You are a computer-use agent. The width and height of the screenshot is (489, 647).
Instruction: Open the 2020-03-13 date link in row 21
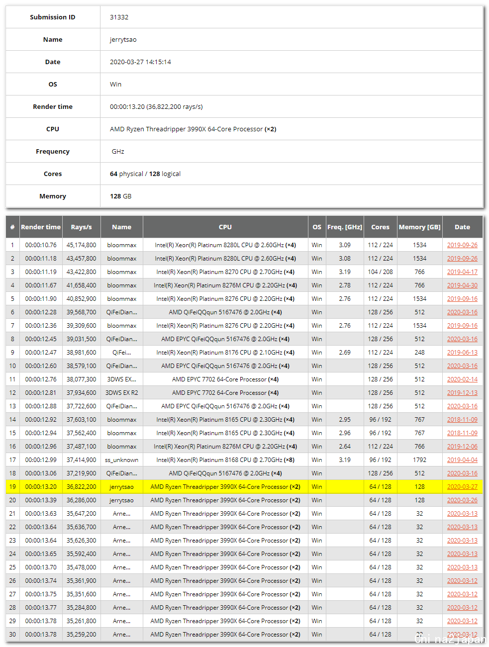pos(462,514)
